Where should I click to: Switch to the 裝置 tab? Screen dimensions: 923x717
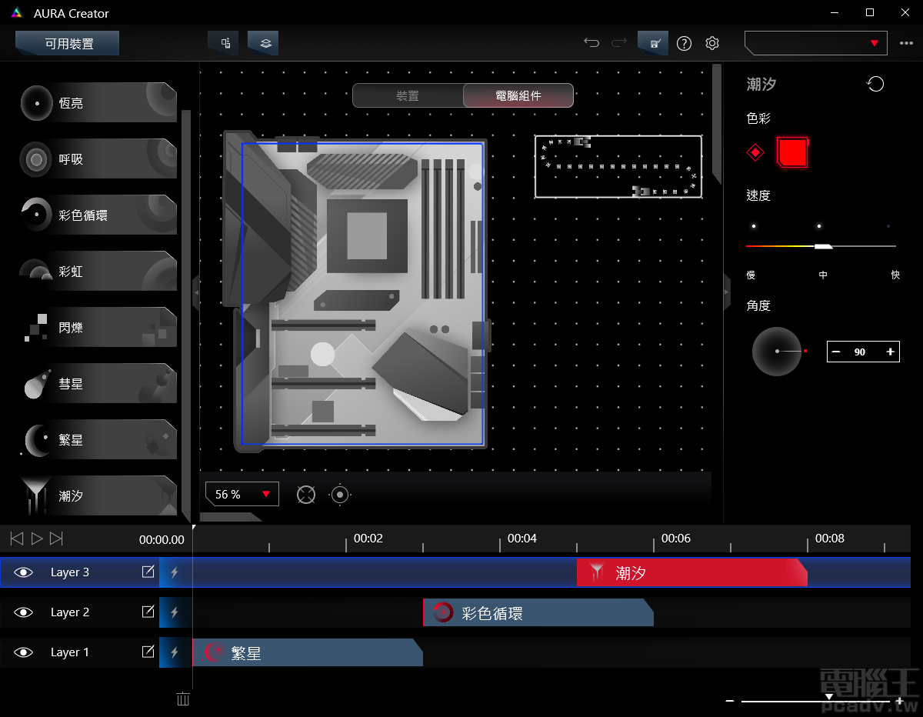408,96
